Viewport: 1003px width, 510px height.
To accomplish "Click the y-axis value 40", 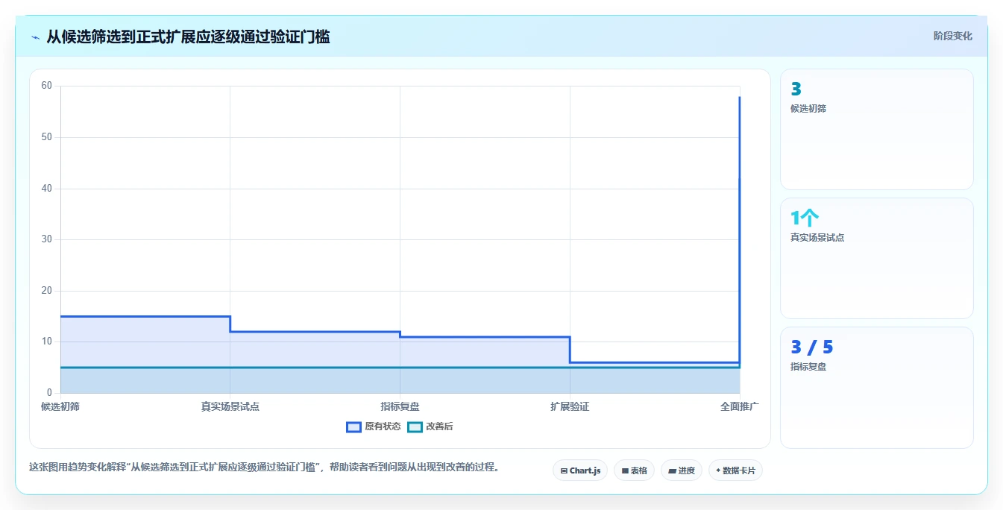I will click(47, 188).
